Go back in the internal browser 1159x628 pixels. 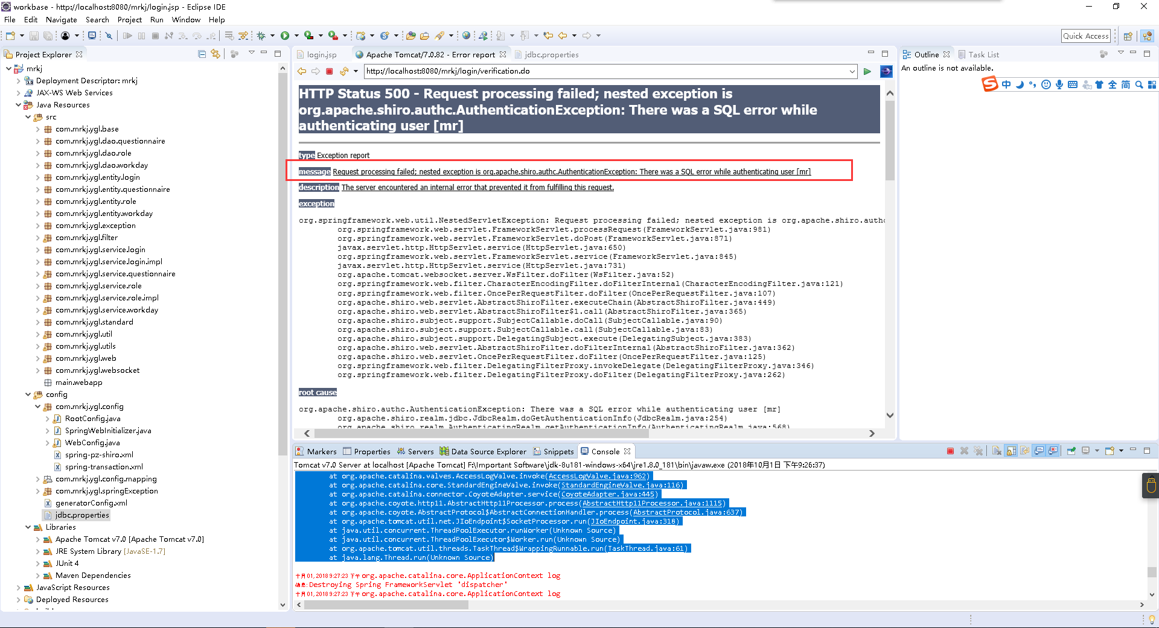click(302, 71)
